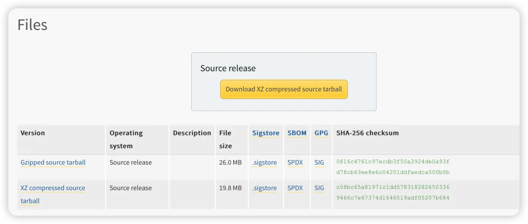The image size is (528, 224).
Task: Click the GPG column header link
Action: (321, 133)
